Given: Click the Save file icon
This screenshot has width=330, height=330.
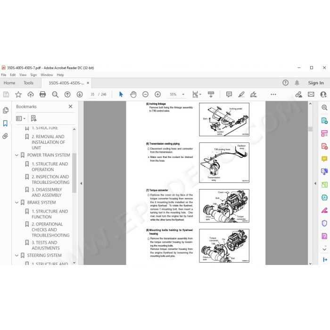Looking at the screenshot, I should (x=6, y=94).
